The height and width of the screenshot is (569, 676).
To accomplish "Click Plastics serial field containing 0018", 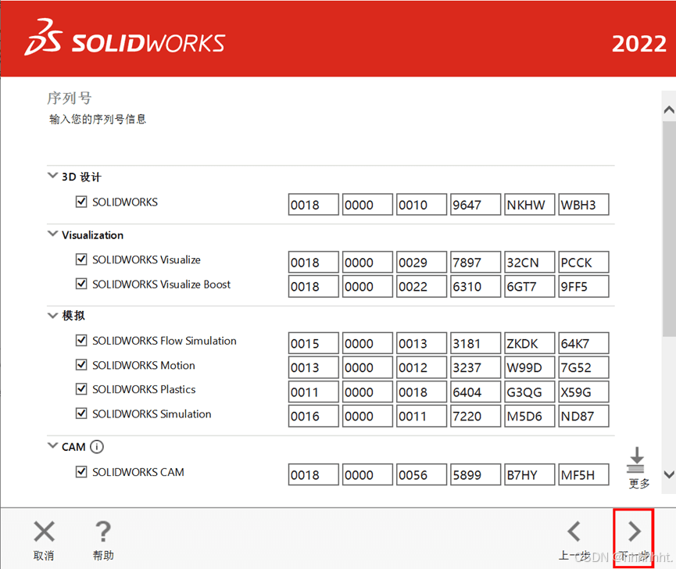I will 422,392.
